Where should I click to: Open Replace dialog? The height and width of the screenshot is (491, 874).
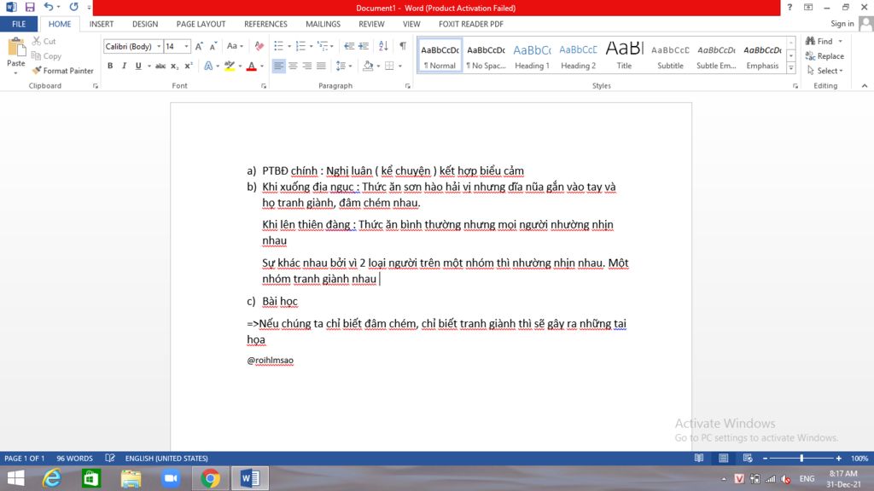pos(824,56)
